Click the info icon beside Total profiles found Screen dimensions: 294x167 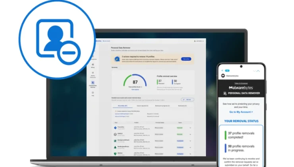point(141,87)
